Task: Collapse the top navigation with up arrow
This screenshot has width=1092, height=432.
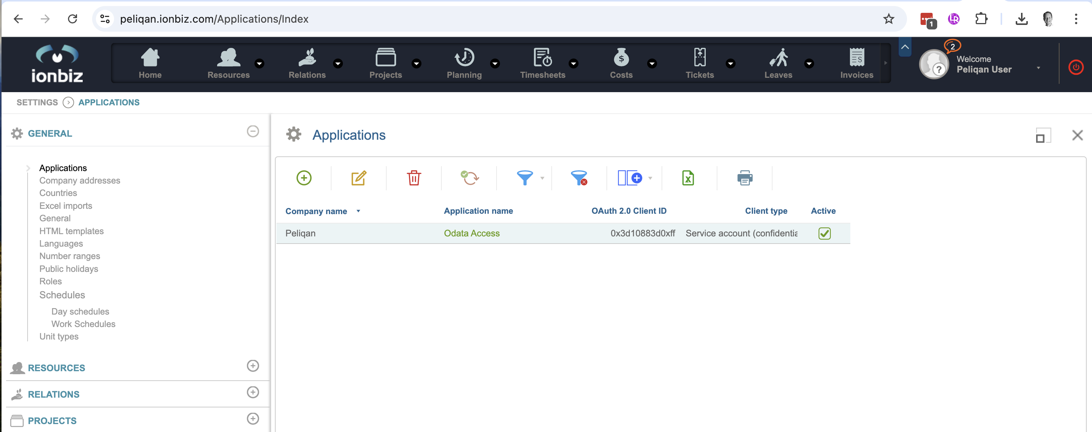Action: point(905,47)
